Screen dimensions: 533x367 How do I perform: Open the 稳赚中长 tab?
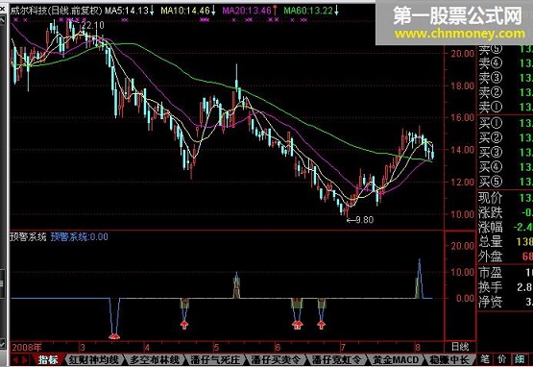click(x=449, y=359)
